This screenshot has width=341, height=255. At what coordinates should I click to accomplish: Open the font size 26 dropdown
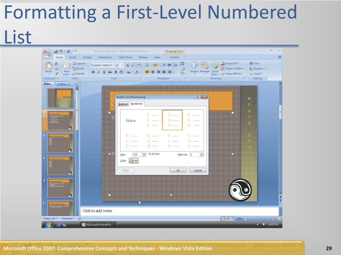(x=123, y=65)
